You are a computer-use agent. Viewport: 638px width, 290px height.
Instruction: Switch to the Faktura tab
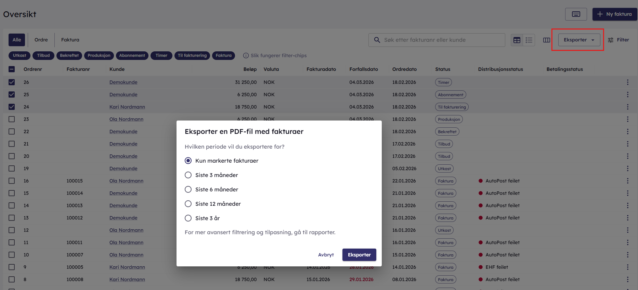[x=70, y=40]
